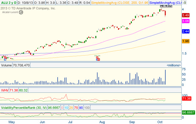Open the orange SimpleMovingAvg (CLOSE, 200, 0) study label
Image resolution: width=196 pixels, height=124 pixels.
click(119, 2)
